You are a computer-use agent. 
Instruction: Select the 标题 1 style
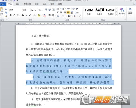coord(99,12)
